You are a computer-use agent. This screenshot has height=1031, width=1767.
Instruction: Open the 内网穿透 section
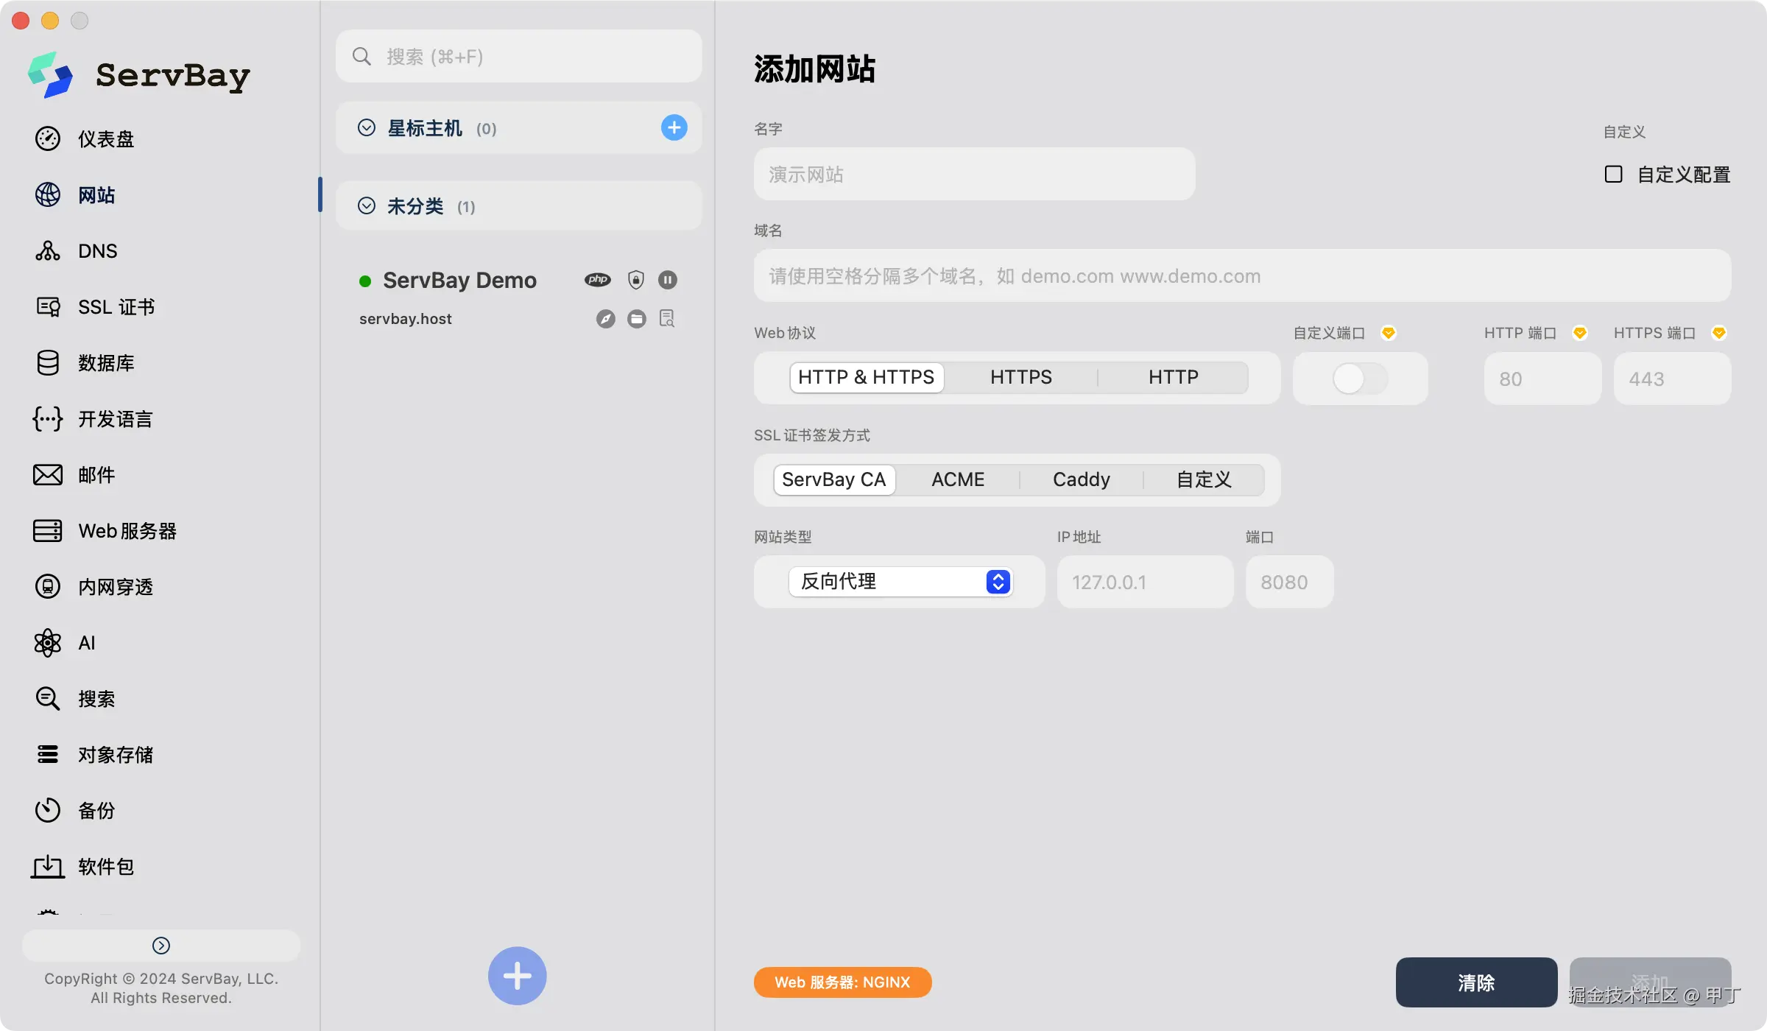pyautogui.click(x=115, y=587)
